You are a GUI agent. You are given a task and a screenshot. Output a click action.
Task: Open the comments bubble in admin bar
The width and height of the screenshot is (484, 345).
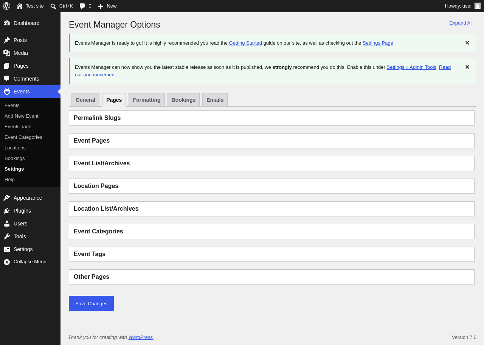coord(82,6)
